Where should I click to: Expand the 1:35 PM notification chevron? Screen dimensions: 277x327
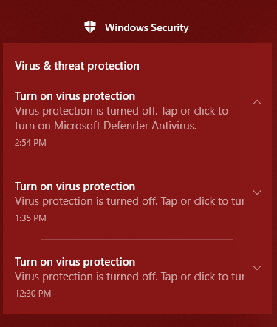(257, 192)
